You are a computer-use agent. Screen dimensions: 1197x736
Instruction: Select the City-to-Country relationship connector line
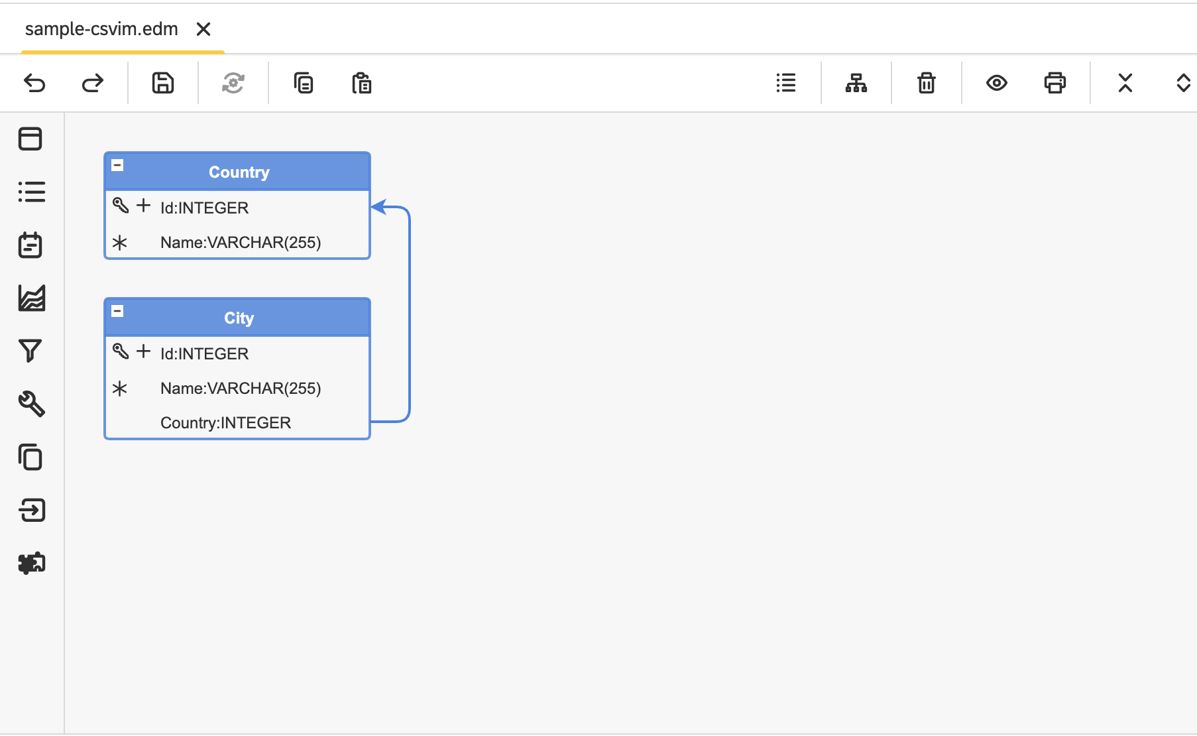tap(410, 314)
